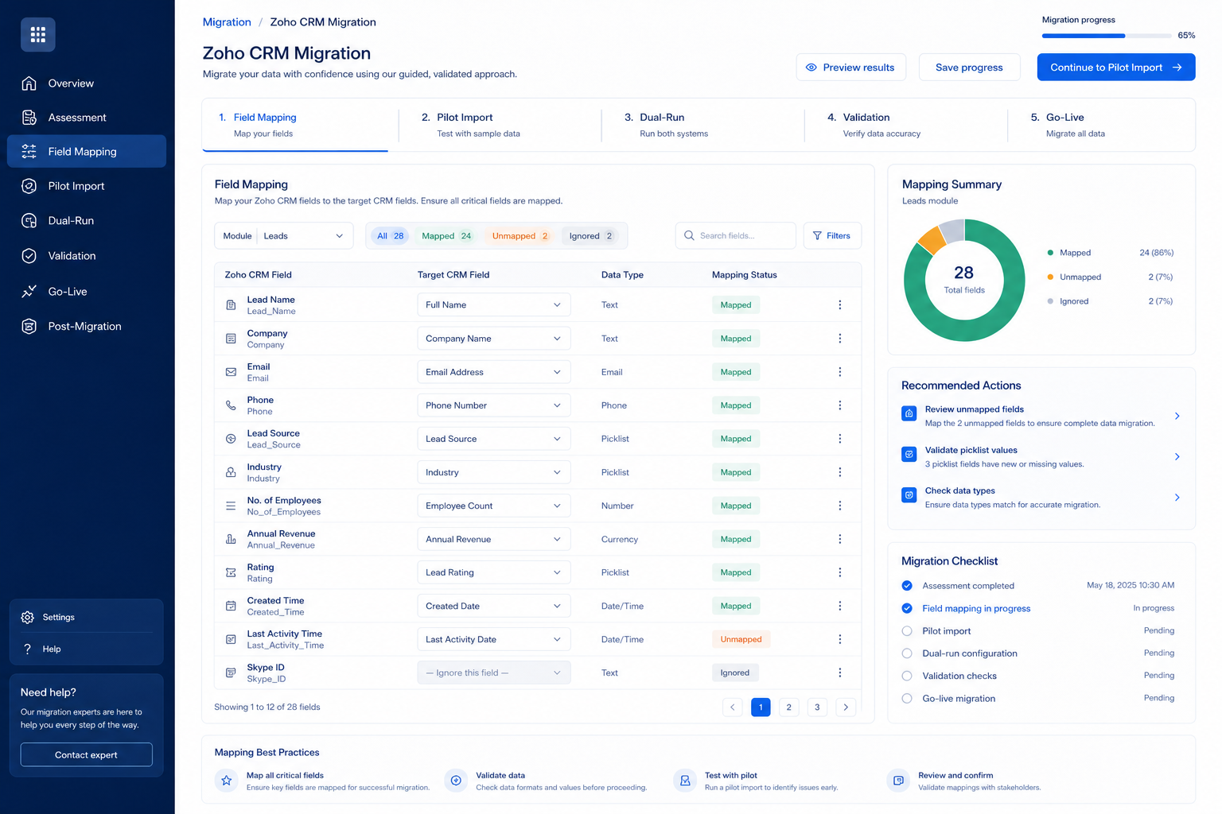The image size is (1222, 814).
Task: Open the Full Name target field dropdown
Action: click(x=494, y=305)
